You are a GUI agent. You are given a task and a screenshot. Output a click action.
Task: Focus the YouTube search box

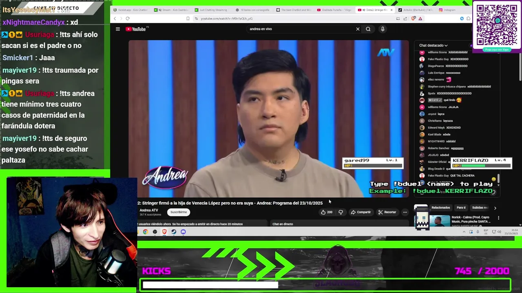click(x=301, y=29)
